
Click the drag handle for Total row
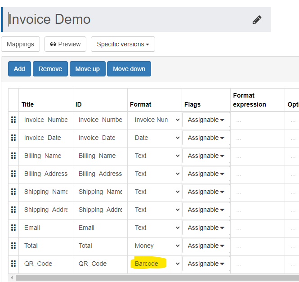(x=13, y=246)
